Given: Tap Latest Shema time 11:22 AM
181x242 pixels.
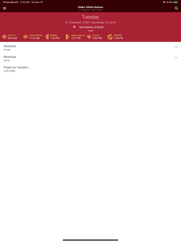Looking at the screenshot, I should point(34,38).
